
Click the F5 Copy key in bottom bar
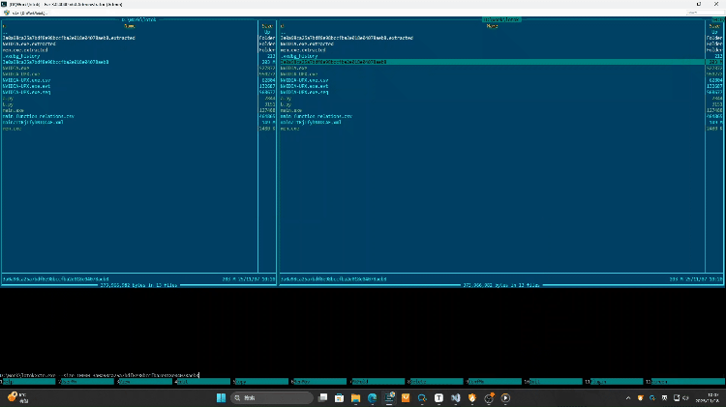point(261,382)
